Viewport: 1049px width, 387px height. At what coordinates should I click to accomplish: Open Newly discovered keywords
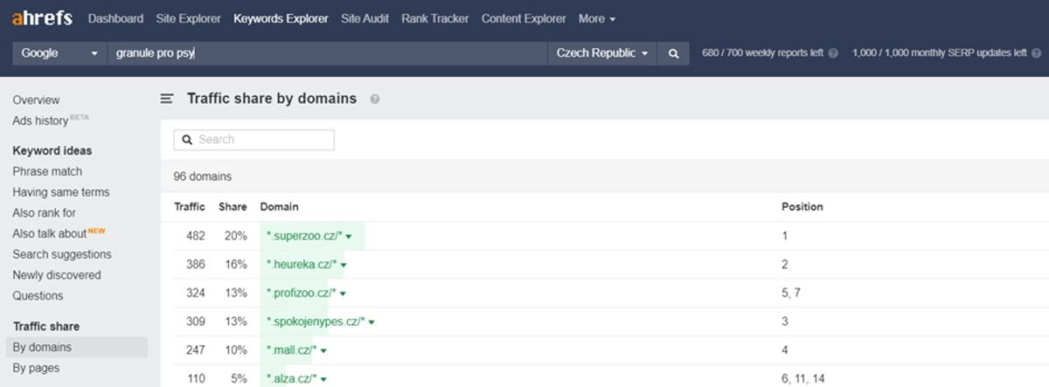pos(57,275)
